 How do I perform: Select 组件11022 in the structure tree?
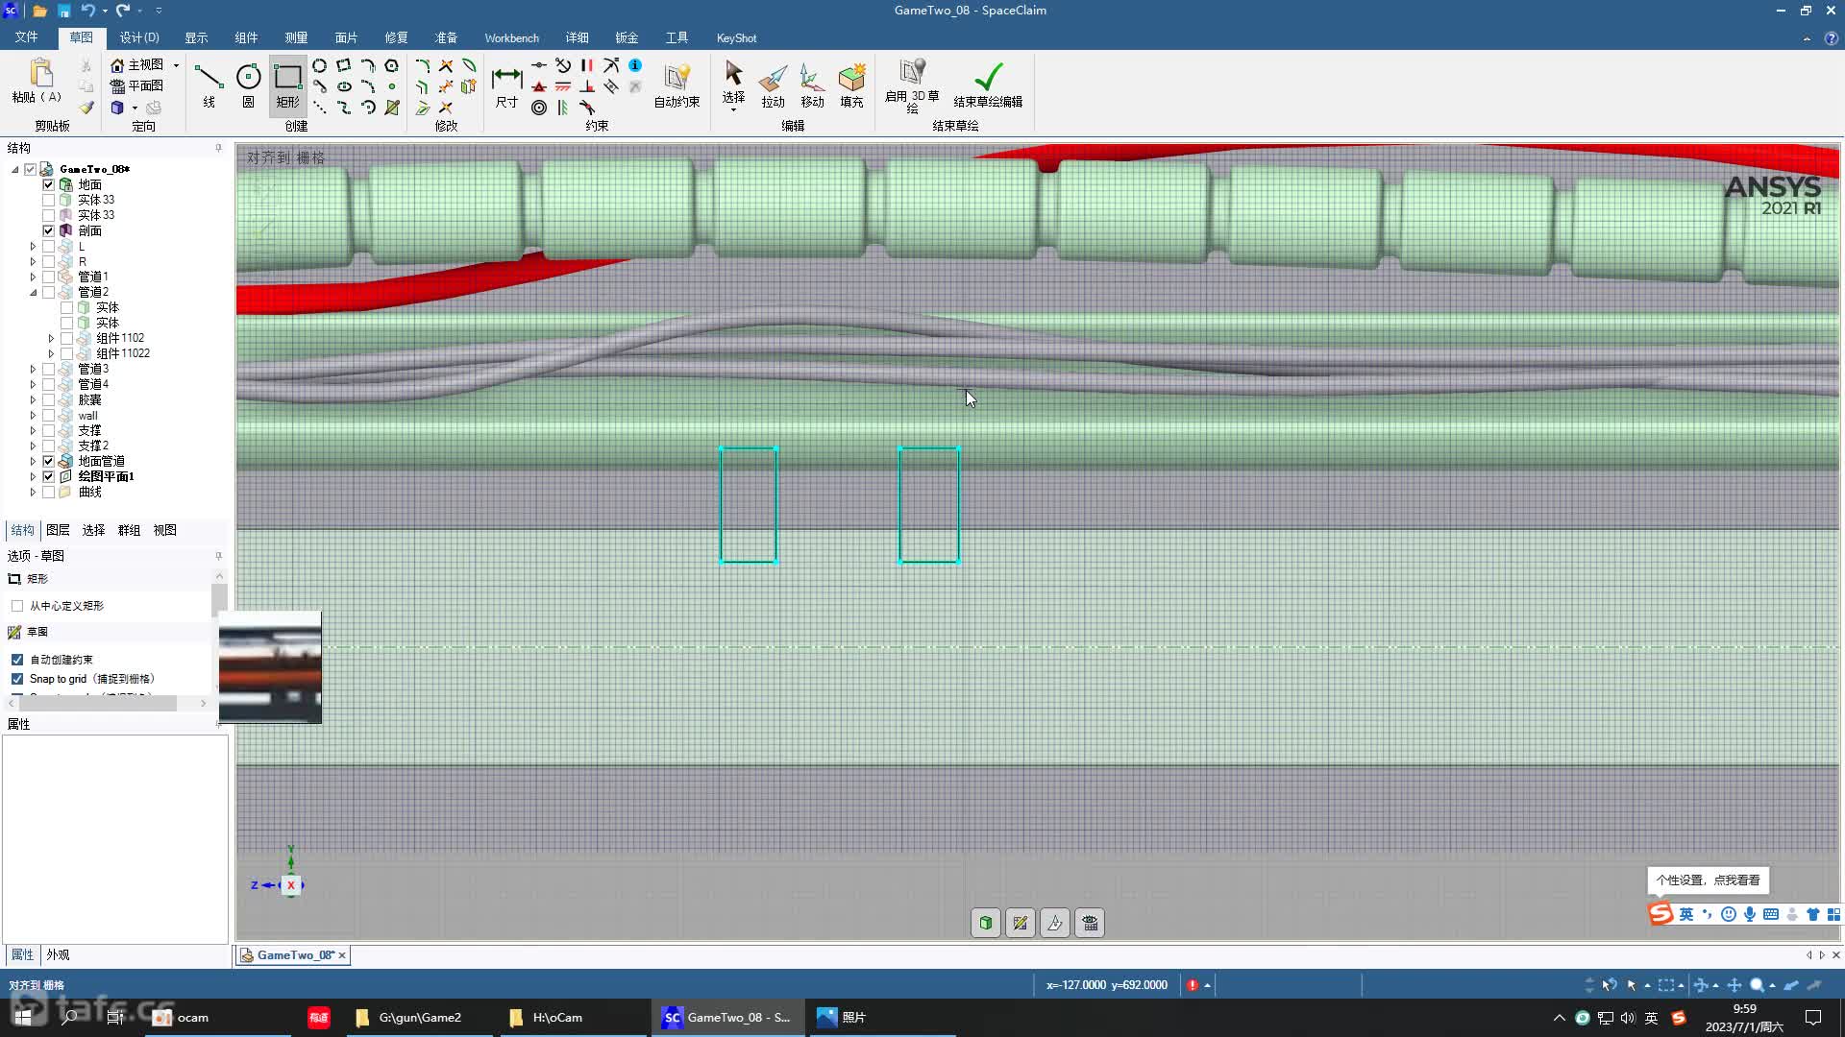coord(122,353)
